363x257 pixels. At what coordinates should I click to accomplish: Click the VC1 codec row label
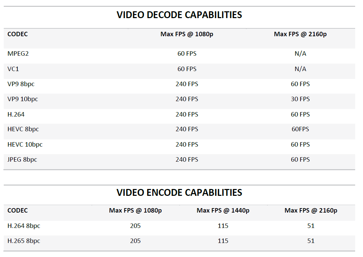(13, 69)
